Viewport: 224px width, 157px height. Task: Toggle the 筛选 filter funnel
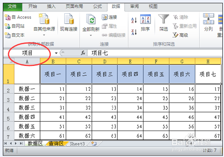pos(164,23)
